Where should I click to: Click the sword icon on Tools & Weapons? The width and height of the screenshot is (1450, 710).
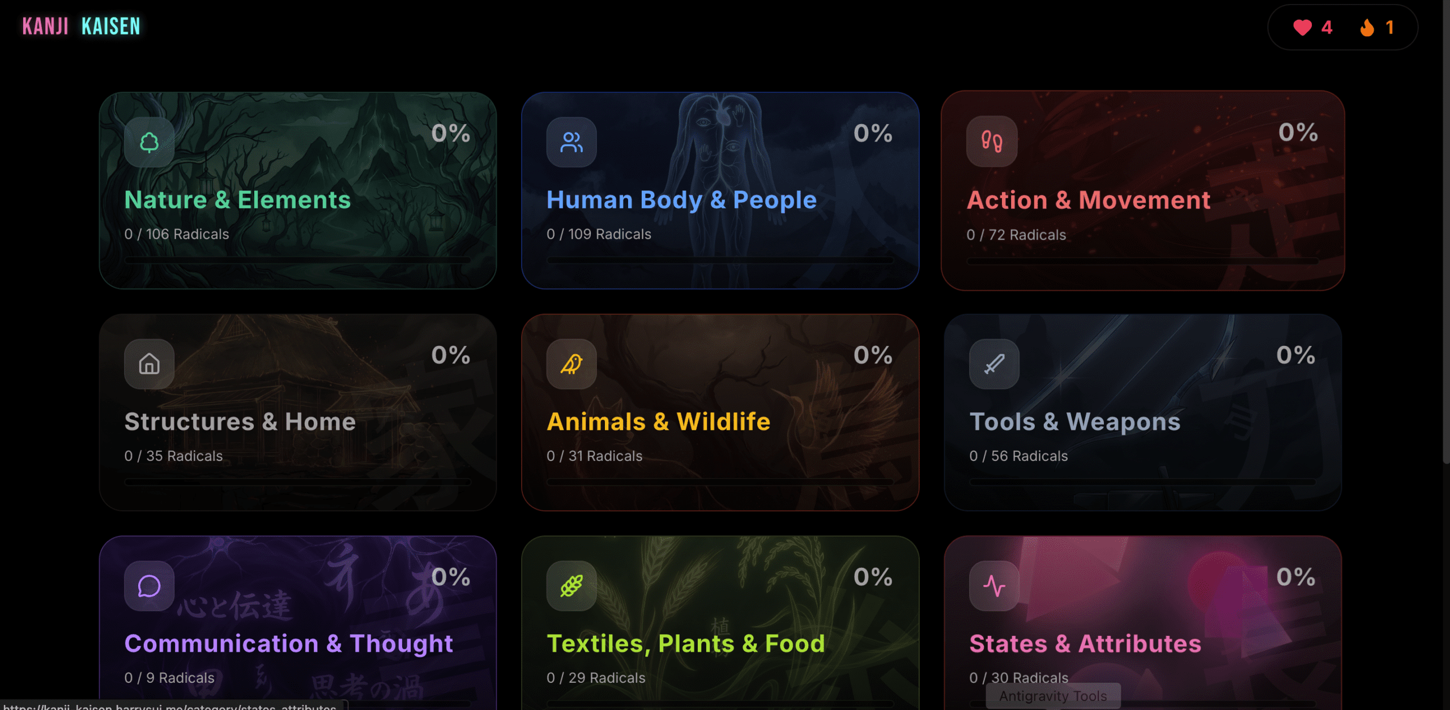(994, 364)
